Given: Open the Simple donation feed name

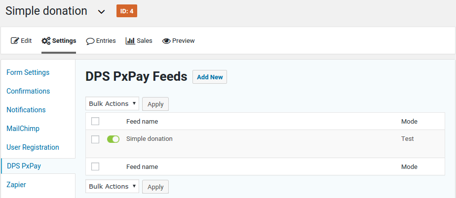Looking at the screenshot, I should click(150, 139).
